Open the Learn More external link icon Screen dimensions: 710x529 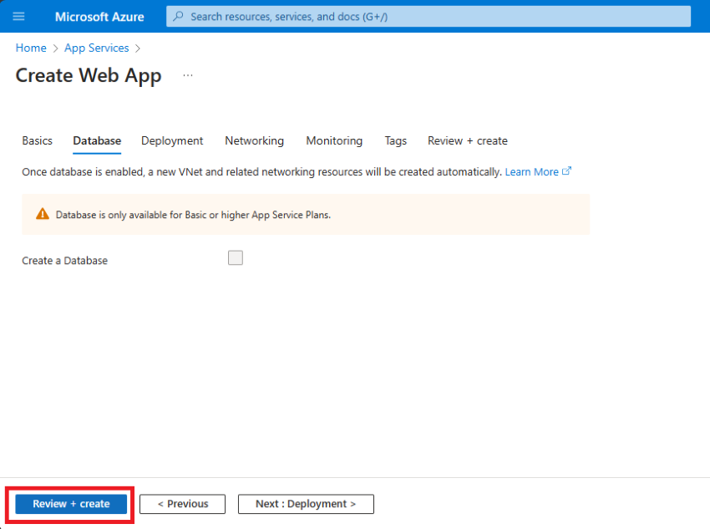568,171
